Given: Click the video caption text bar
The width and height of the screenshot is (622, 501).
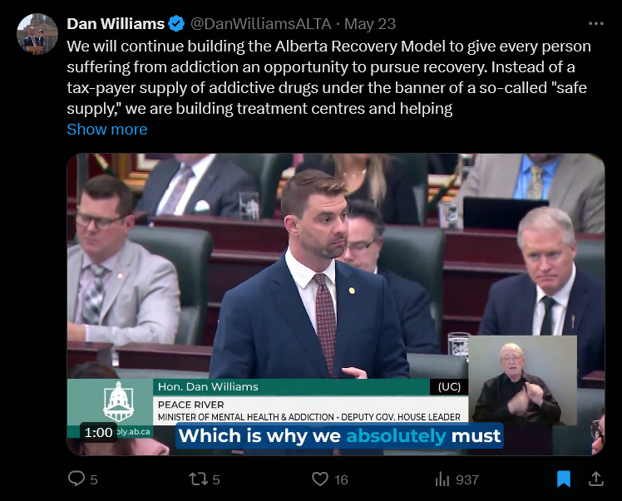Looking at the screenshot, I should pos(339,436).
